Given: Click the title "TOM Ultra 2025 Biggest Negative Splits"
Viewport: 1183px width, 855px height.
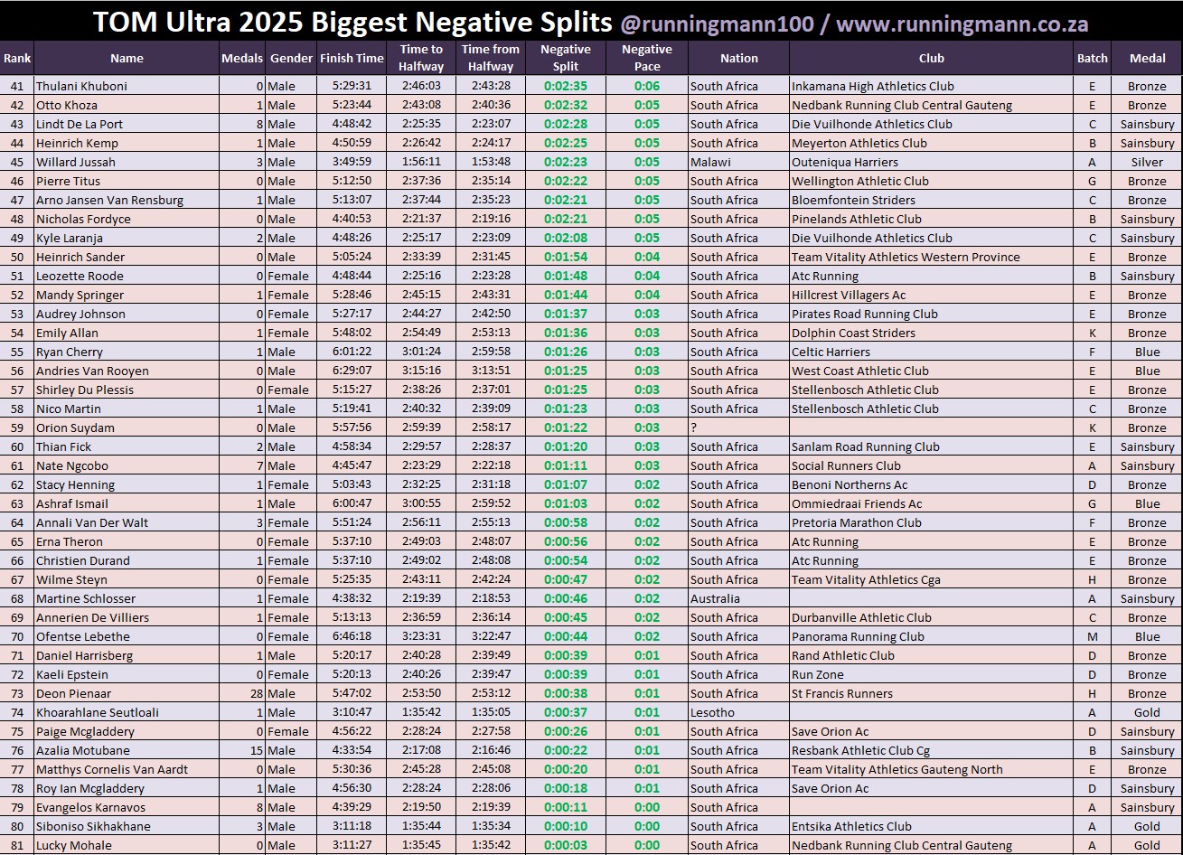Looking at the screenshot, I should 352,22.
